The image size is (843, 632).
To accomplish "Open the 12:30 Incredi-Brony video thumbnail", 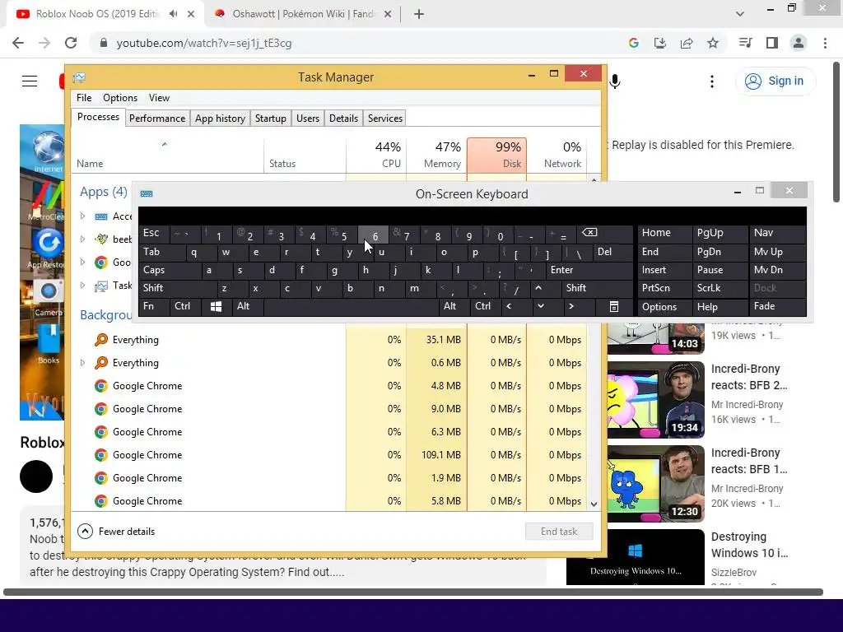I will coord(655,484).
